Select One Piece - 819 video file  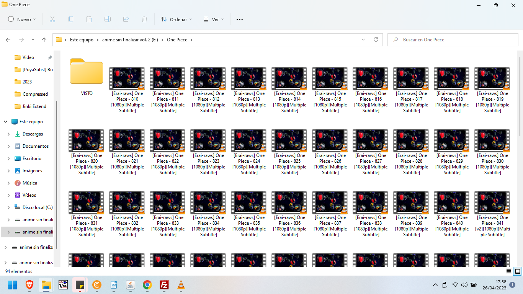coord(492,90)
